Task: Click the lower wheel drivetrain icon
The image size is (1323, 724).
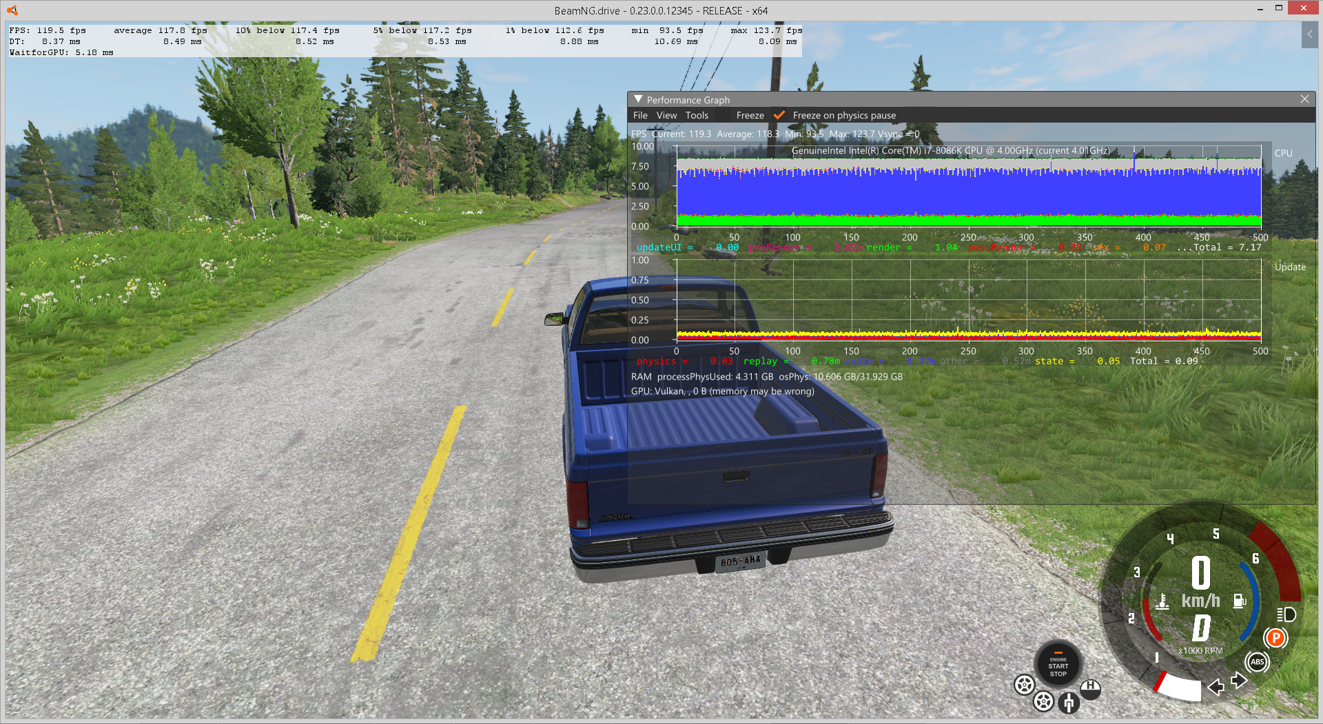Action: [x=1043, y=701]
